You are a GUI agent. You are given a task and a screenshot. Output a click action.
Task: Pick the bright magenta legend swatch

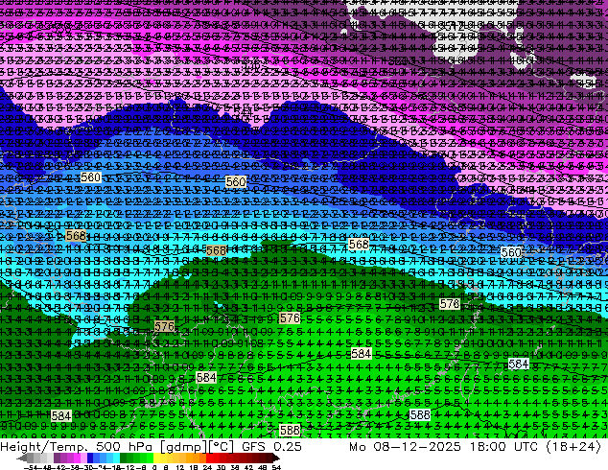coord(77,458)
